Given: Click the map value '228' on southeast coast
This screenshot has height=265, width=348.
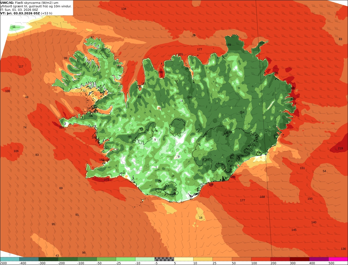Looking at the screenshot, I should [x=211, y=184].
